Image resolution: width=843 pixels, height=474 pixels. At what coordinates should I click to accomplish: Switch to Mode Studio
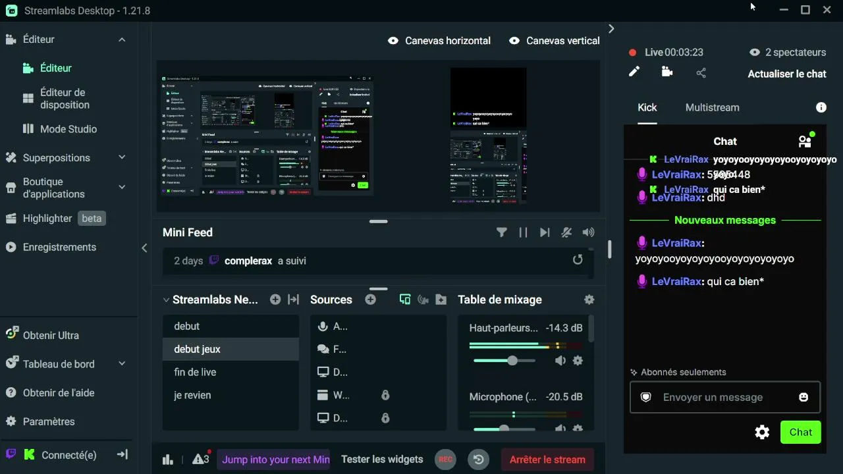point(59,129)
